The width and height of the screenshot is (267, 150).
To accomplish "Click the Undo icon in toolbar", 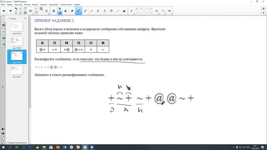I will click(x=16, y=9).
